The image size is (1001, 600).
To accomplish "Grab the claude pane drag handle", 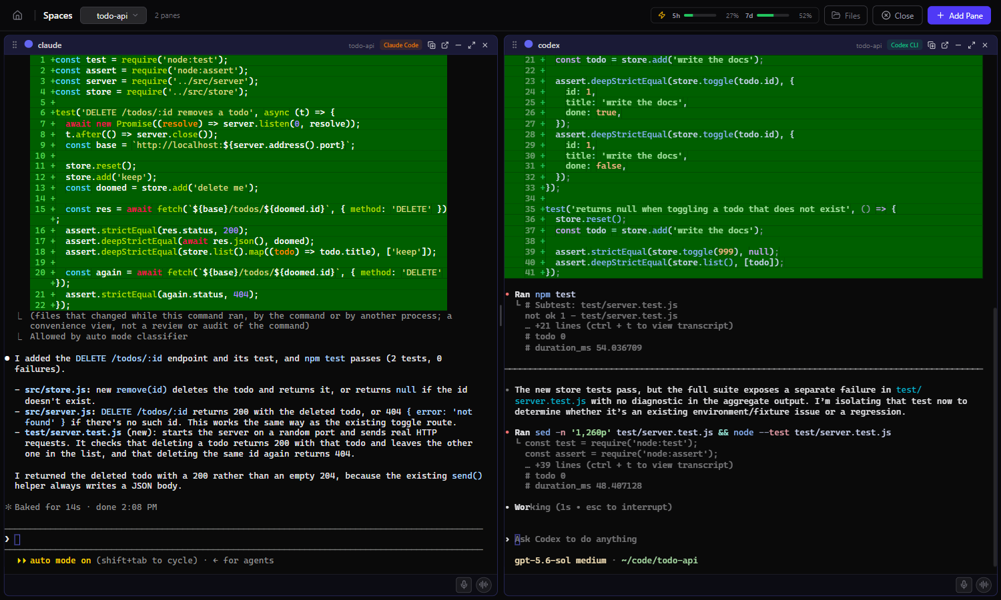I will click(x=15, y=45).
